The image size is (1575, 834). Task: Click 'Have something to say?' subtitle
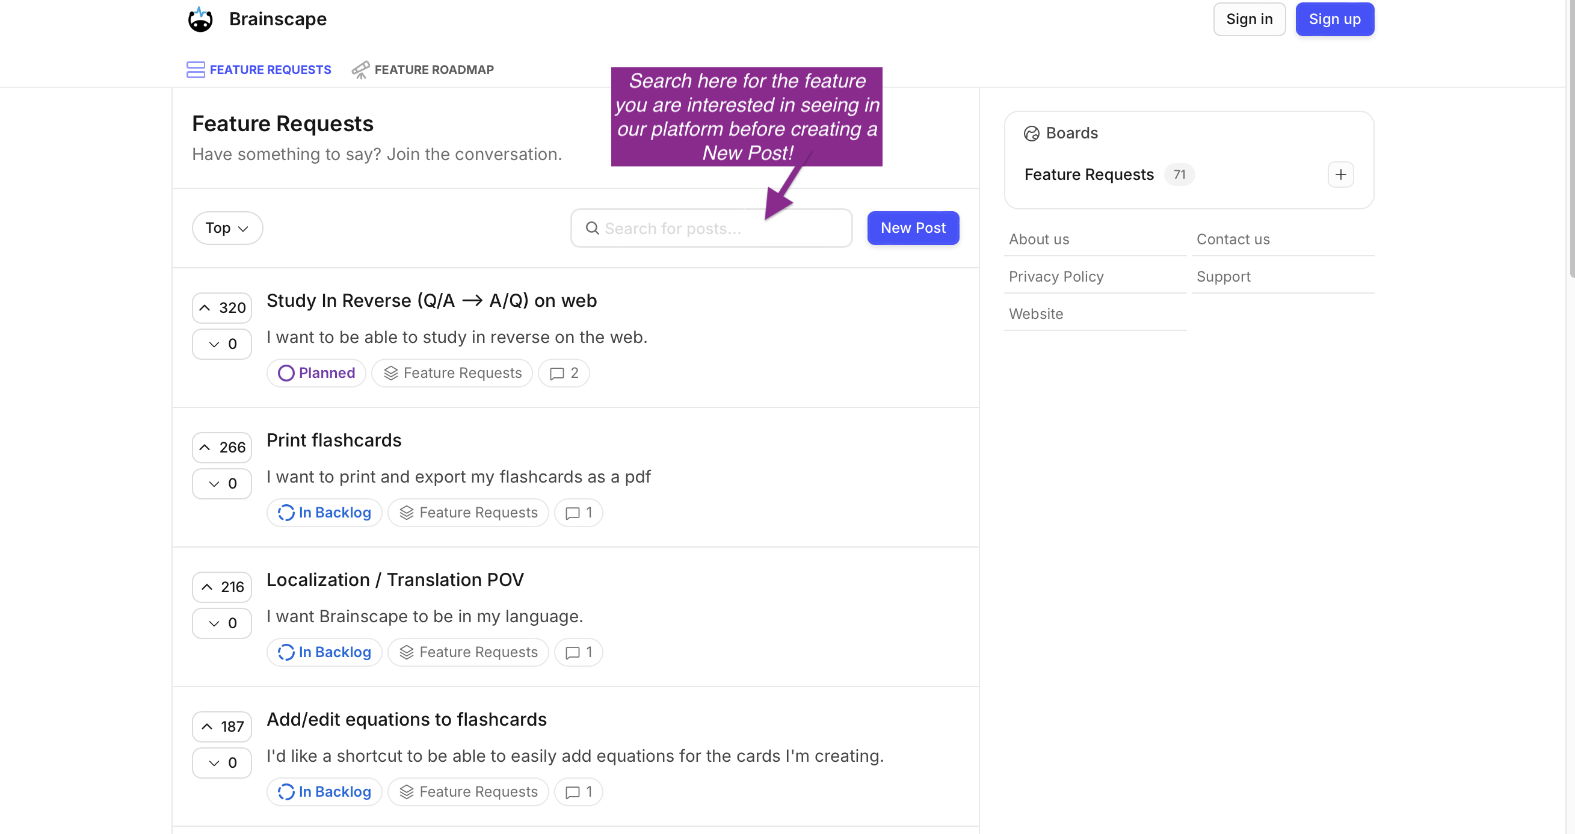pos(377,154)
